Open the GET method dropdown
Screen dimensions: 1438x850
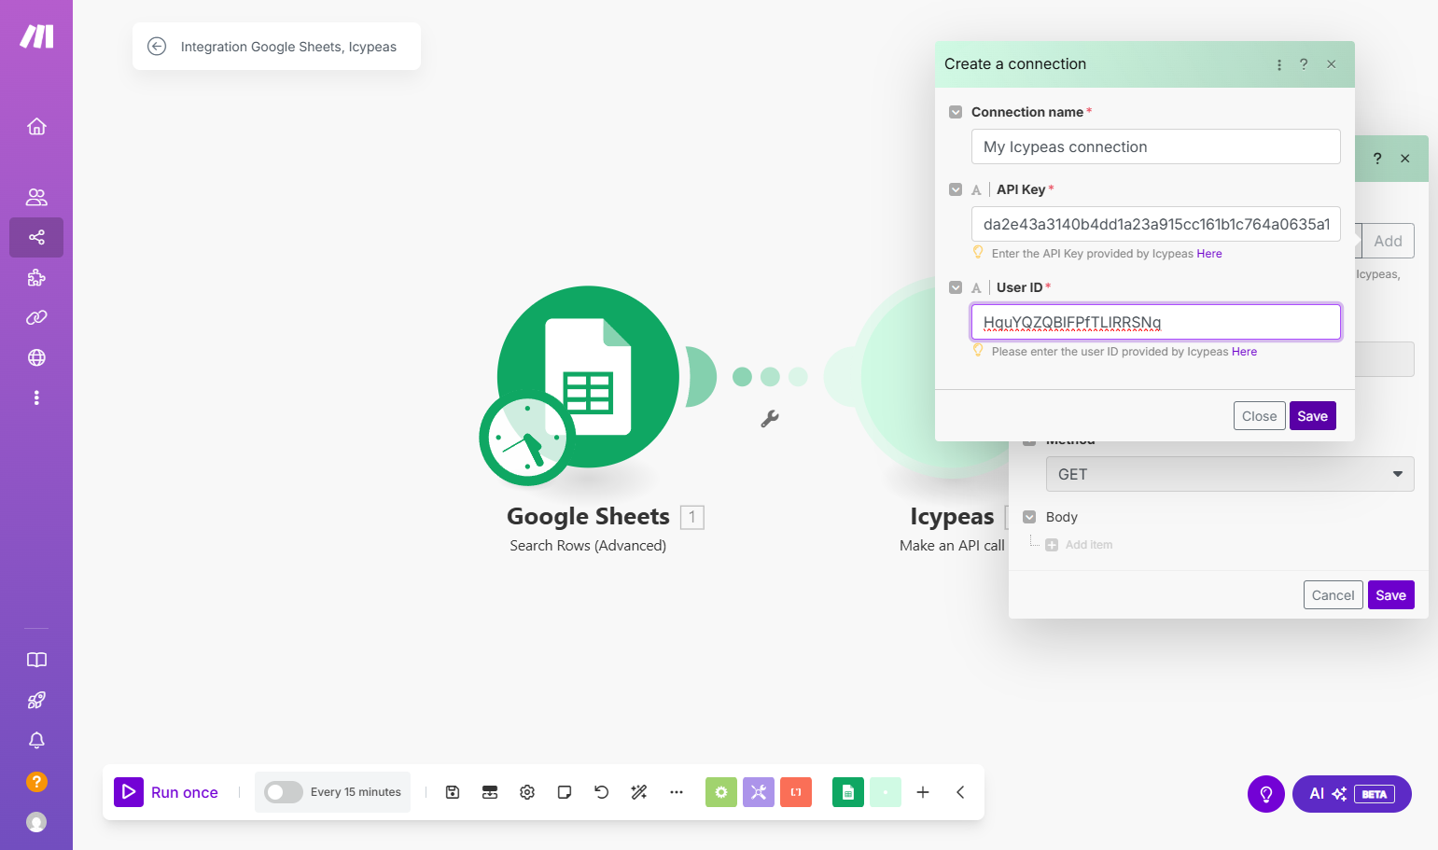tap(1230, 474)
